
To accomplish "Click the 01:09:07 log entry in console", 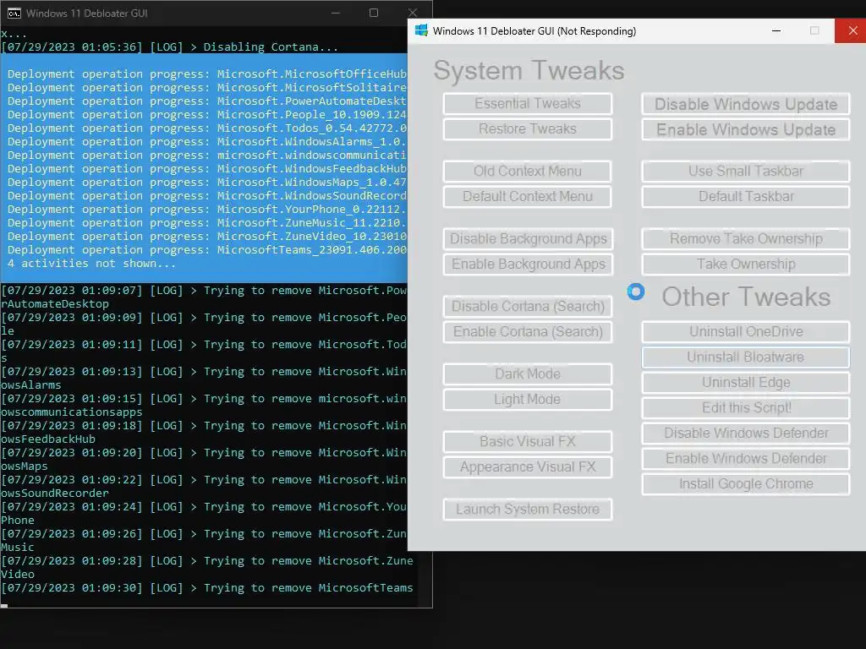I will (204, 297).
